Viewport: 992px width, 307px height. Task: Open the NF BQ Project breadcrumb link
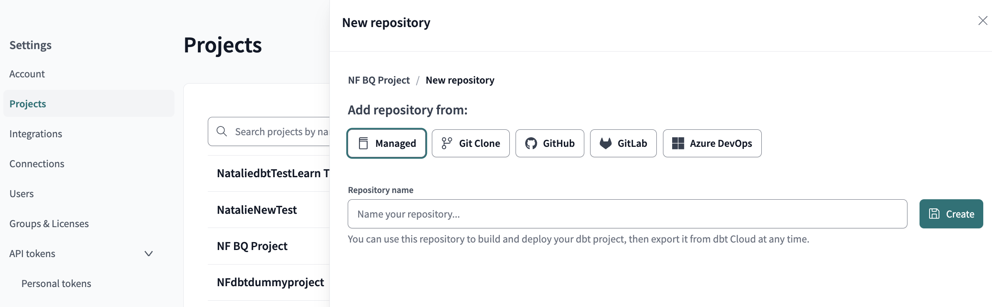pyautogui.click(x=379, y=80)
